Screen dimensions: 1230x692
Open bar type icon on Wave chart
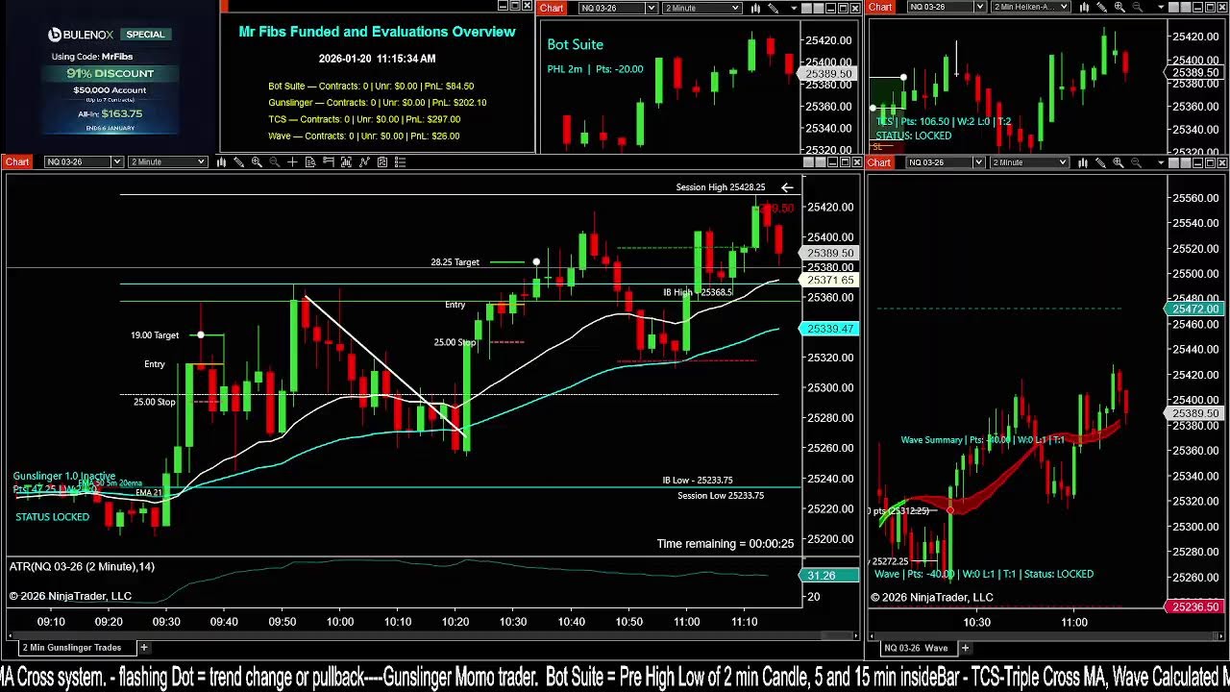1083,161
